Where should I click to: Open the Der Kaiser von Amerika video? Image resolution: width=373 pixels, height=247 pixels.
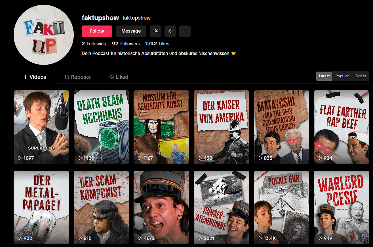(x=222, y=127)
